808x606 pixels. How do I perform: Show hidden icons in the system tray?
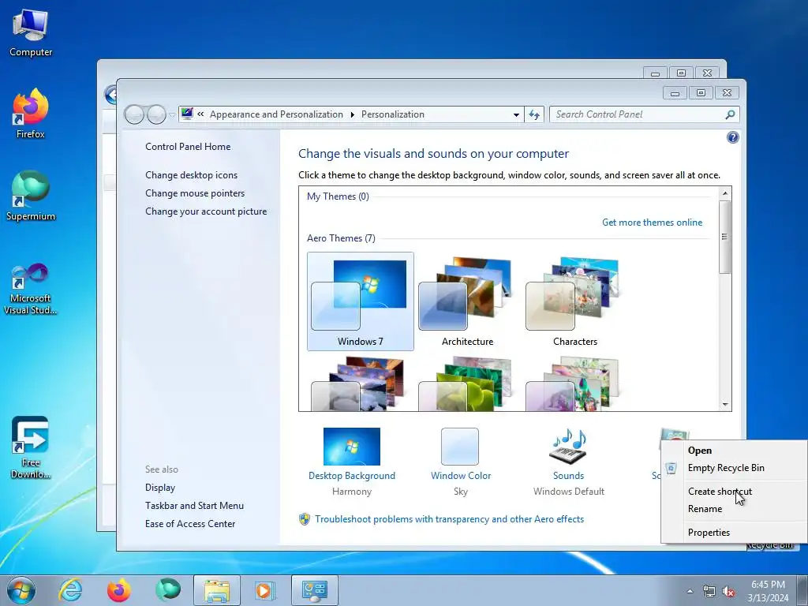[690, 591]
